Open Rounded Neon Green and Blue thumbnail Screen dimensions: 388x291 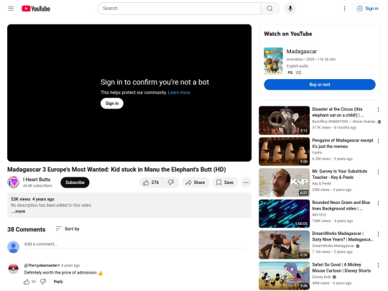pos(284,213)
